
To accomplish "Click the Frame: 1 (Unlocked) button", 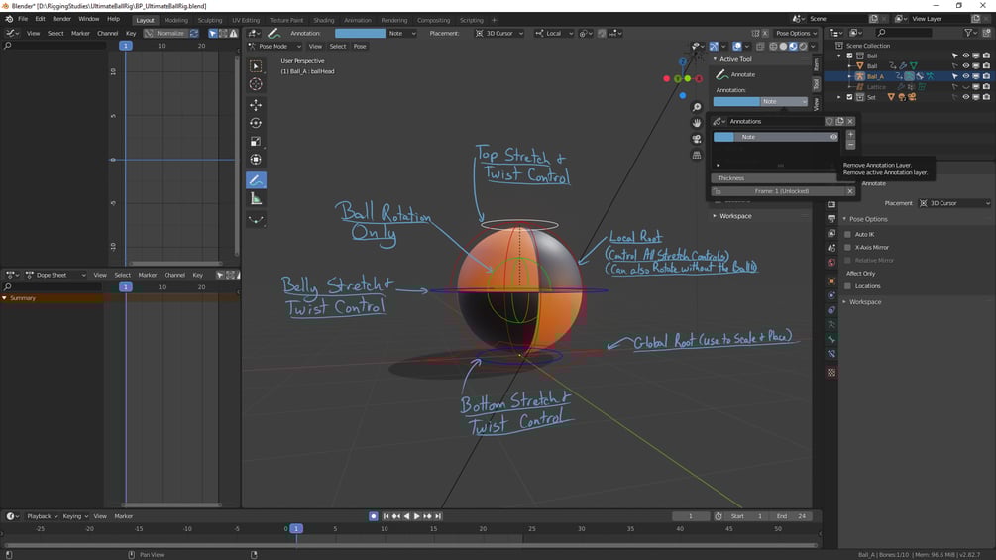I will (x=779, y=191).
